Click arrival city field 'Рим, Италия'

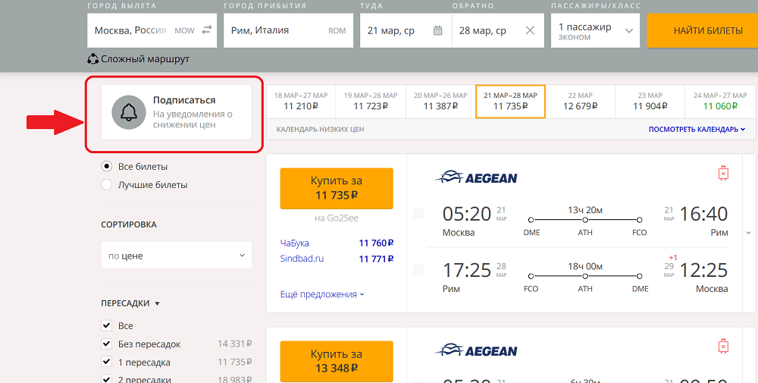pyautogui.click(x=288, y=30)
